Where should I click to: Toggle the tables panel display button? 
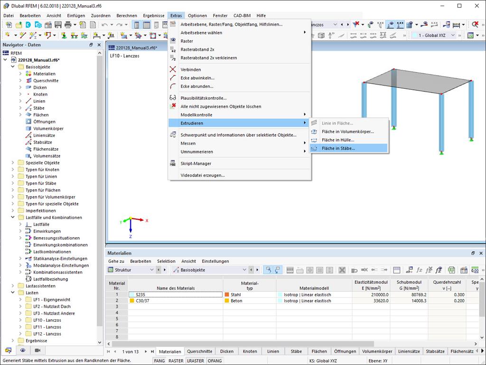click(147, 25)
